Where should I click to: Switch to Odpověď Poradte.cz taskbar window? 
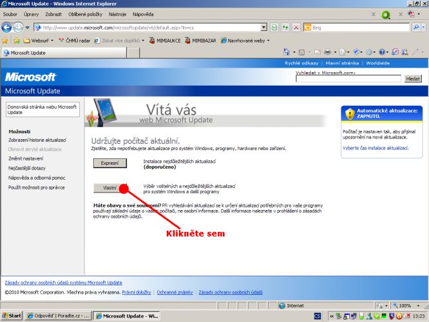click(x=58, y=316)
